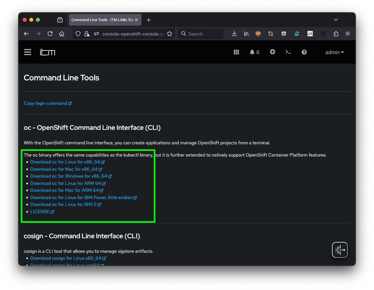This screenshot has width=374, height=290.
Task: Open the hamburger navigation menu in console header
Action: pyautogui.click(x=27, y=52)
